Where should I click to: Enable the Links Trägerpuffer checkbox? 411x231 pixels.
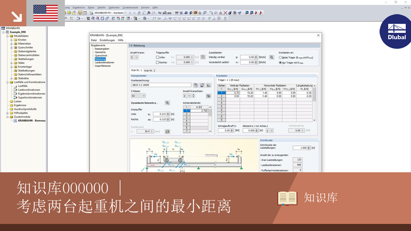point(157,57)
